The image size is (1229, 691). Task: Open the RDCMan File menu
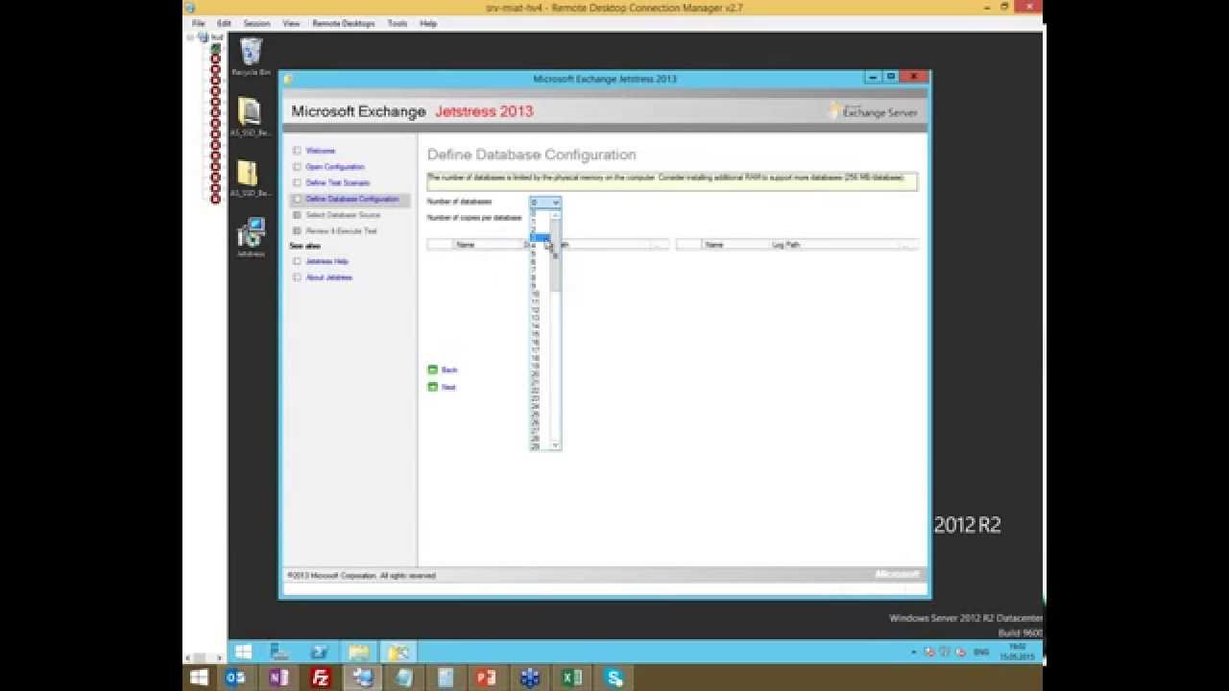[x=198, y=23]
